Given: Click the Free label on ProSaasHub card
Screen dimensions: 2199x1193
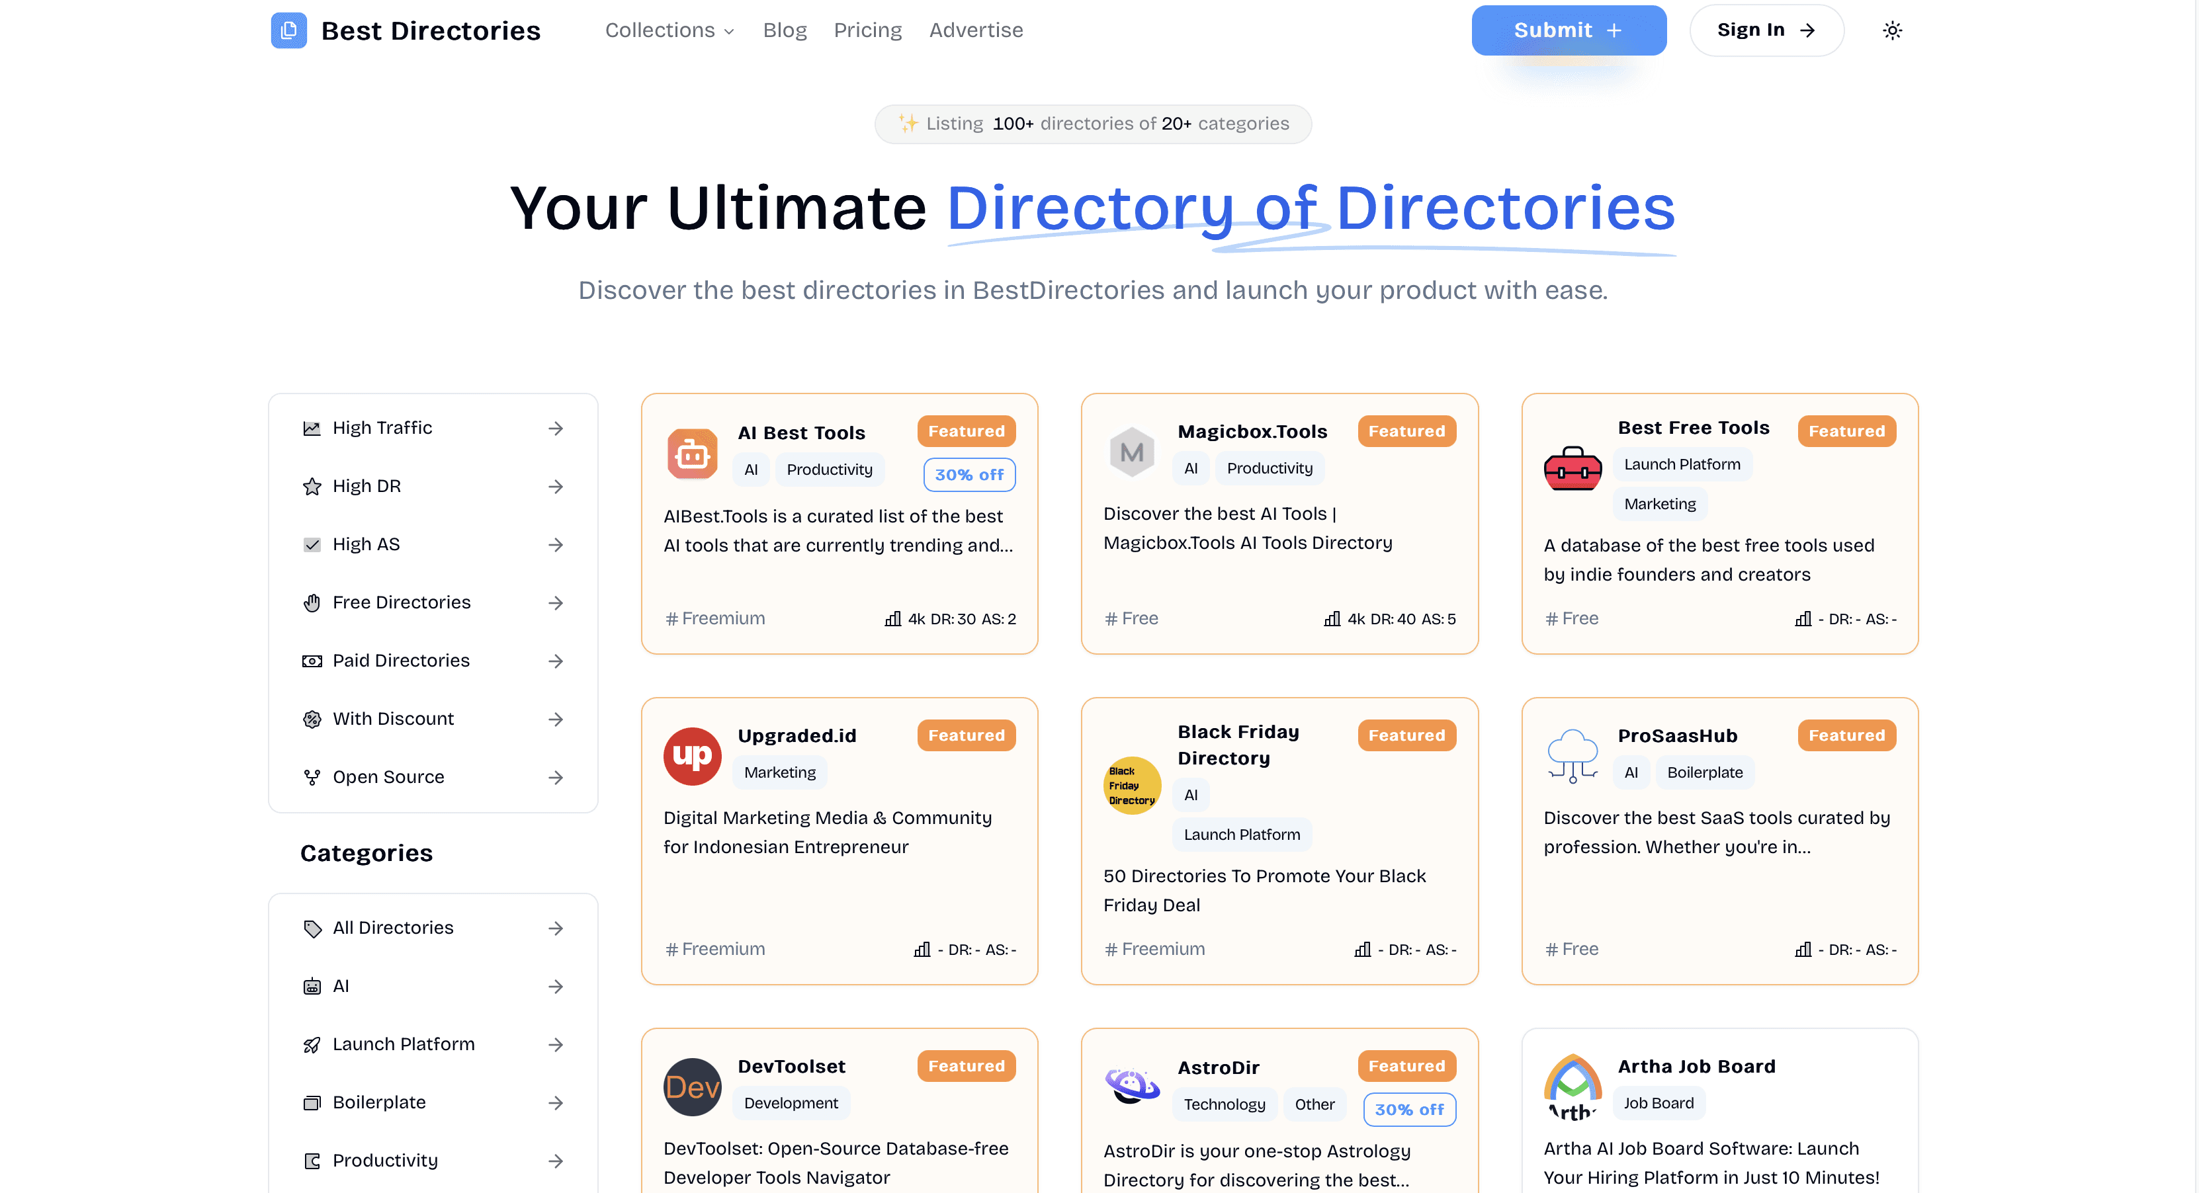Looking at the screenshot, I should point(1572,949).
